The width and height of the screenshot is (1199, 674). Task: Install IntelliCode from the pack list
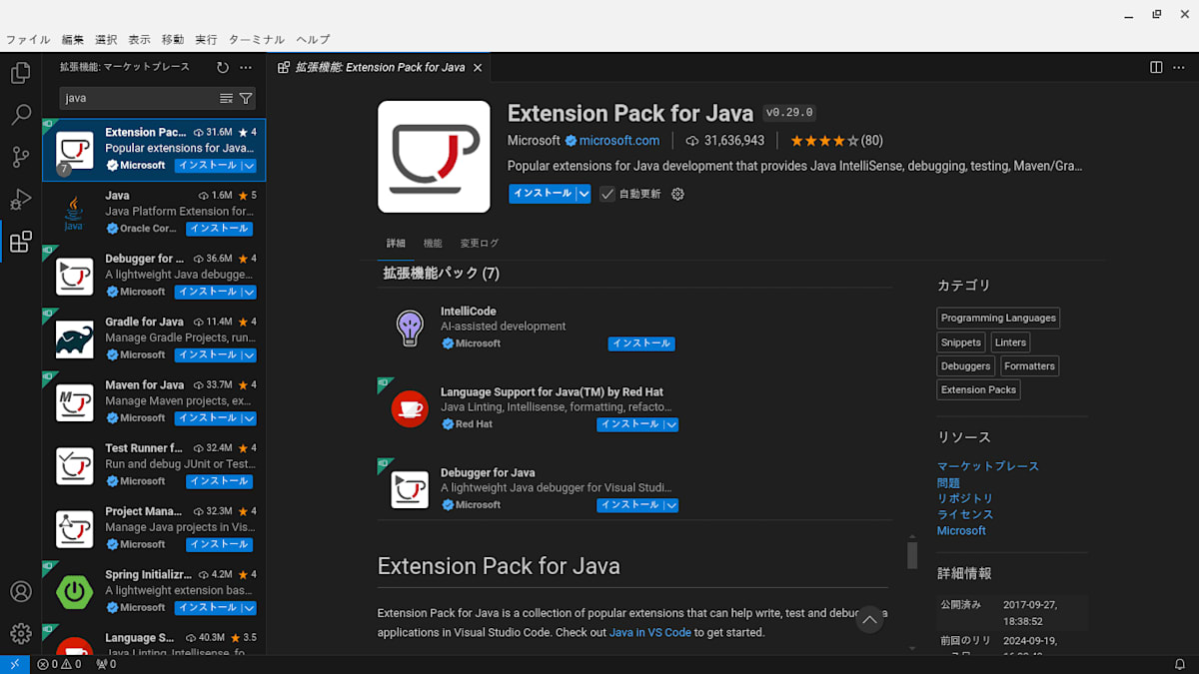641,343
